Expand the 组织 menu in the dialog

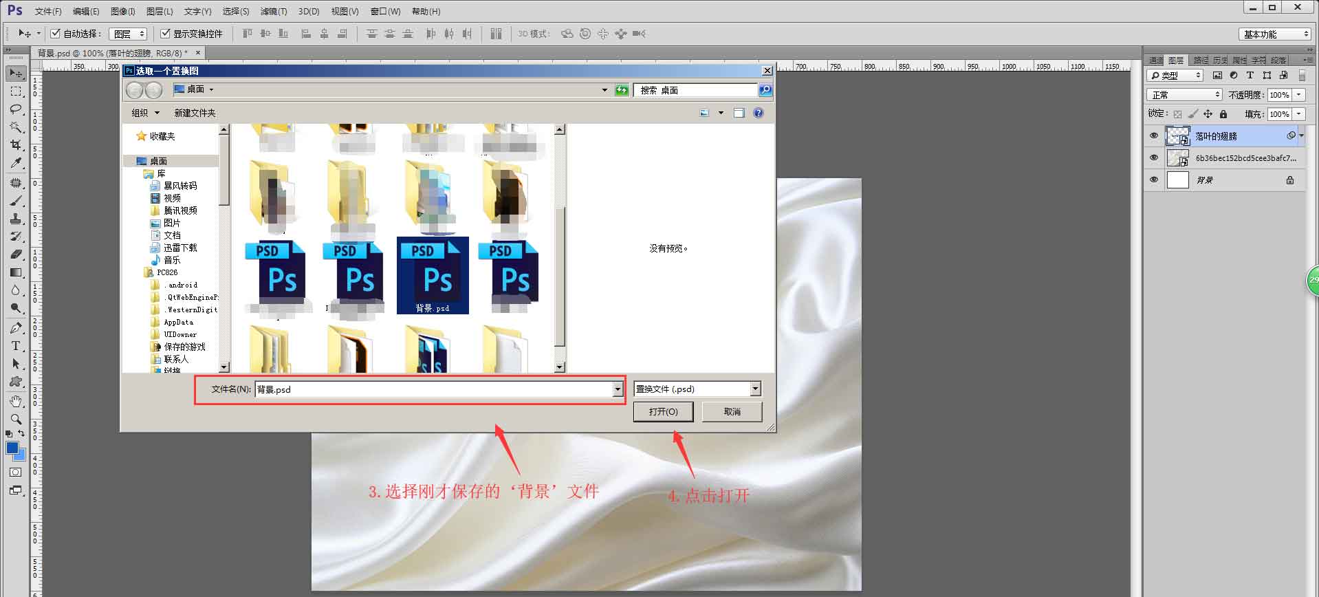(145, 113)
